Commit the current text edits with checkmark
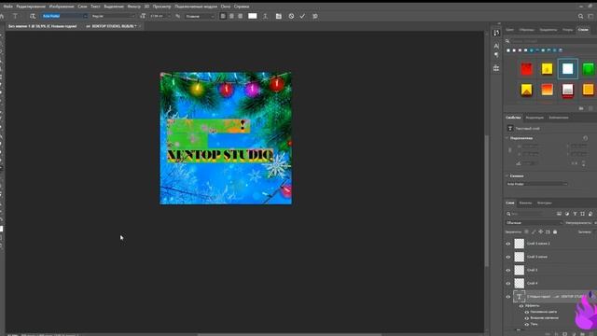Viewport: 597px width, 336px height. point(302,16)
